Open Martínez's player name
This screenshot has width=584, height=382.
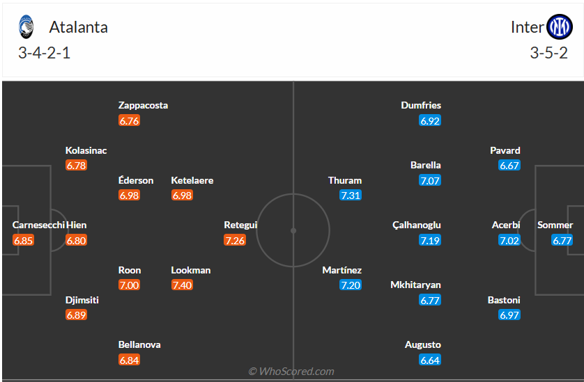pos(341,270)
